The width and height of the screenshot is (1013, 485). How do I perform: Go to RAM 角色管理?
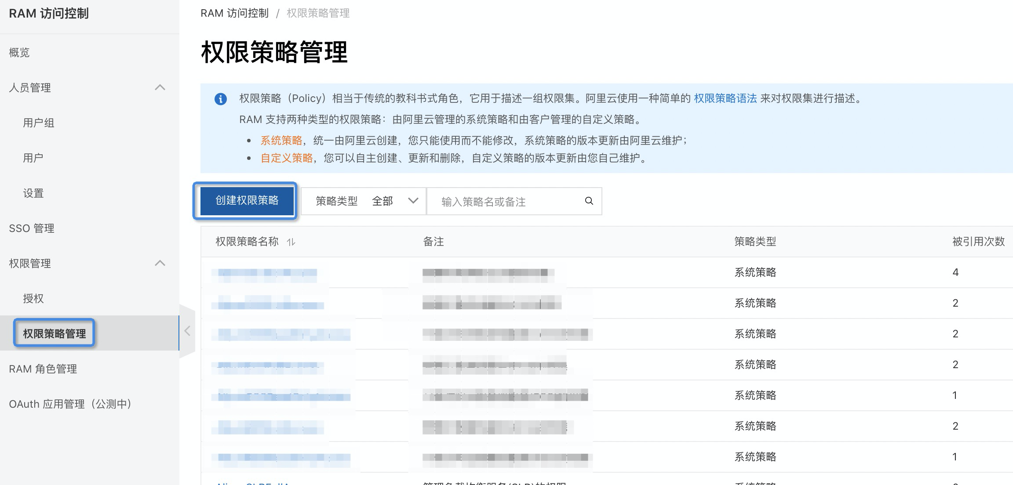(x=43, y=369)
